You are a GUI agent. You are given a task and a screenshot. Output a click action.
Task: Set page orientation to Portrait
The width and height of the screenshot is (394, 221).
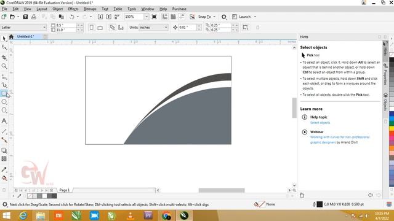click(x=92, y=27)
